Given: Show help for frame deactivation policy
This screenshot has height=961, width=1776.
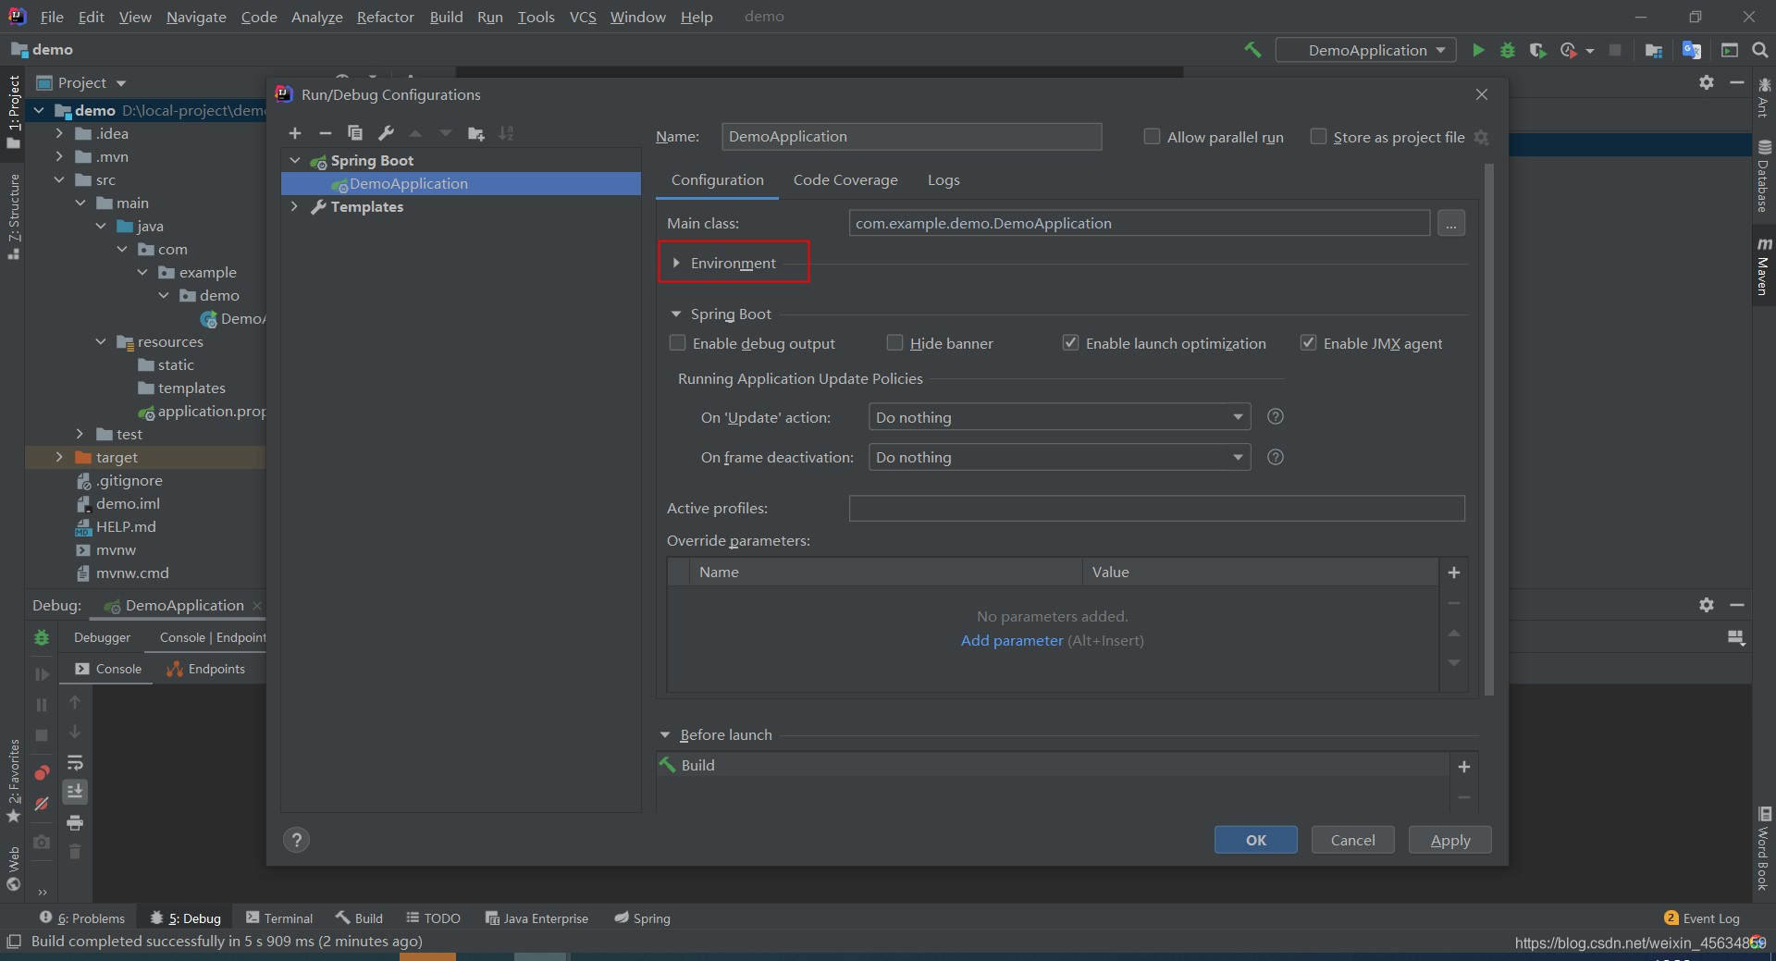Looking at the screenshot, I should tap(1275, 457).
